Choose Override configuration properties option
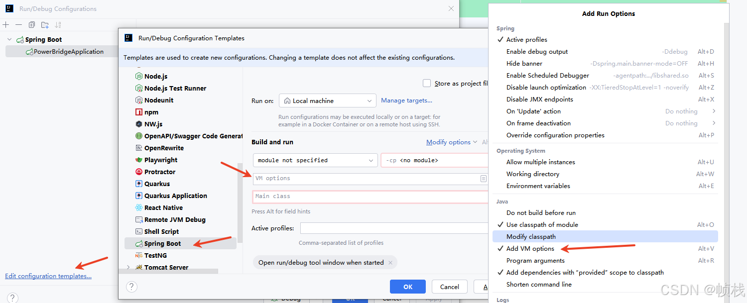The image size is (747, 303). coord(605,135)
